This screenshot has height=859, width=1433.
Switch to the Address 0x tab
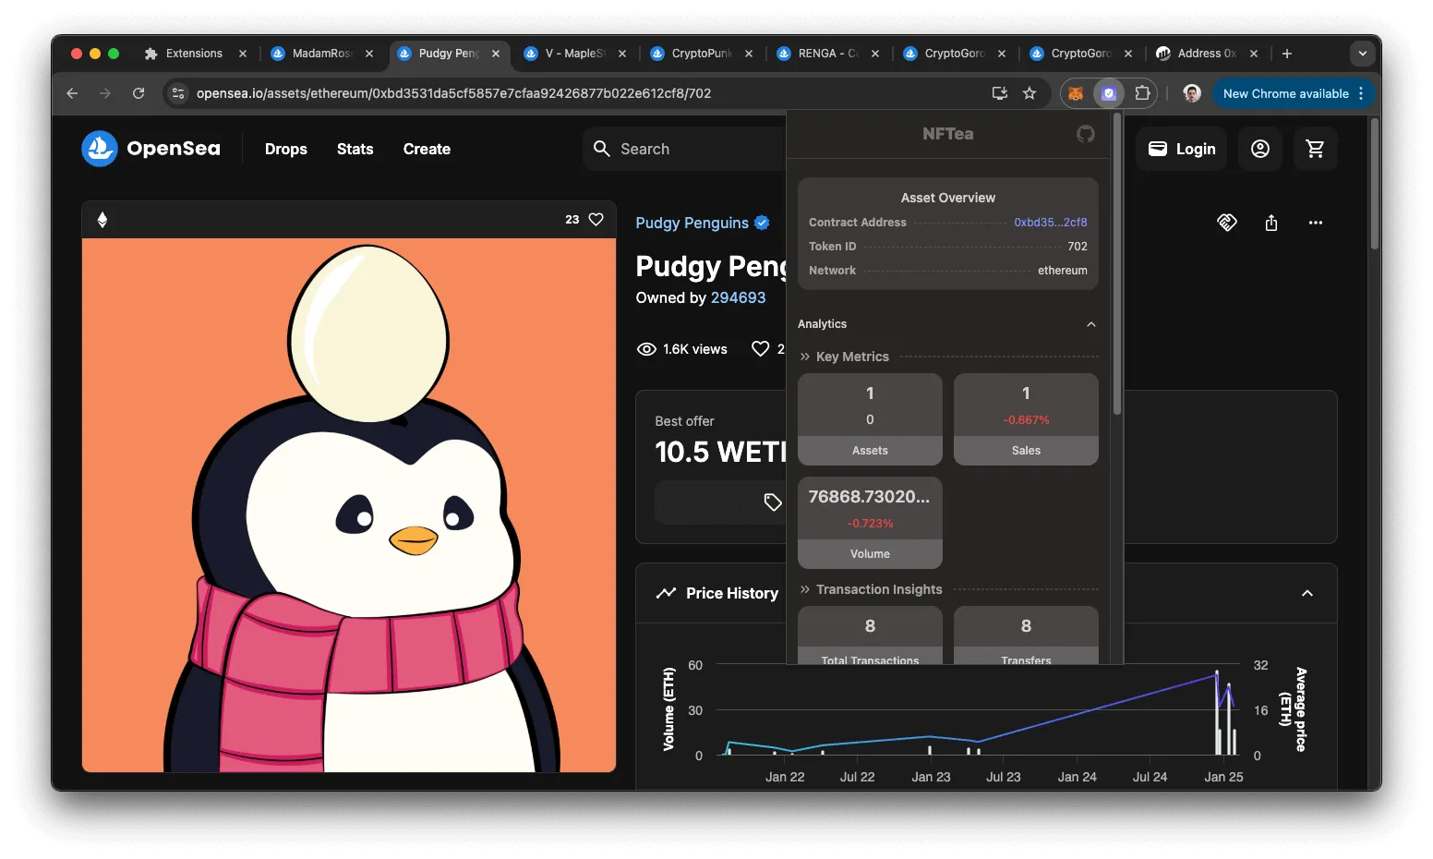1208,54
